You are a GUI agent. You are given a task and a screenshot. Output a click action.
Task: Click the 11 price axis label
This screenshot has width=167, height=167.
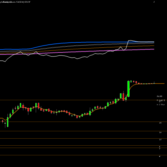160,140
